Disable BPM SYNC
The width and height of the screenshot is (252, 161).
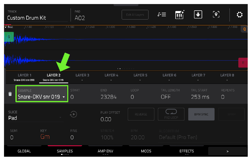pos(201,114)
